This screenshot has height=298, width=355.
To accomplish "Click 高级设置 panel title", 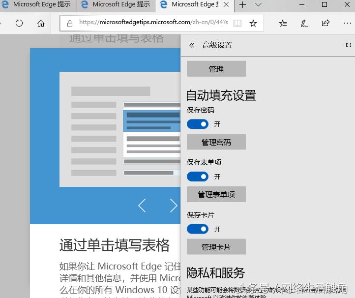I will (x=217, y=45).
